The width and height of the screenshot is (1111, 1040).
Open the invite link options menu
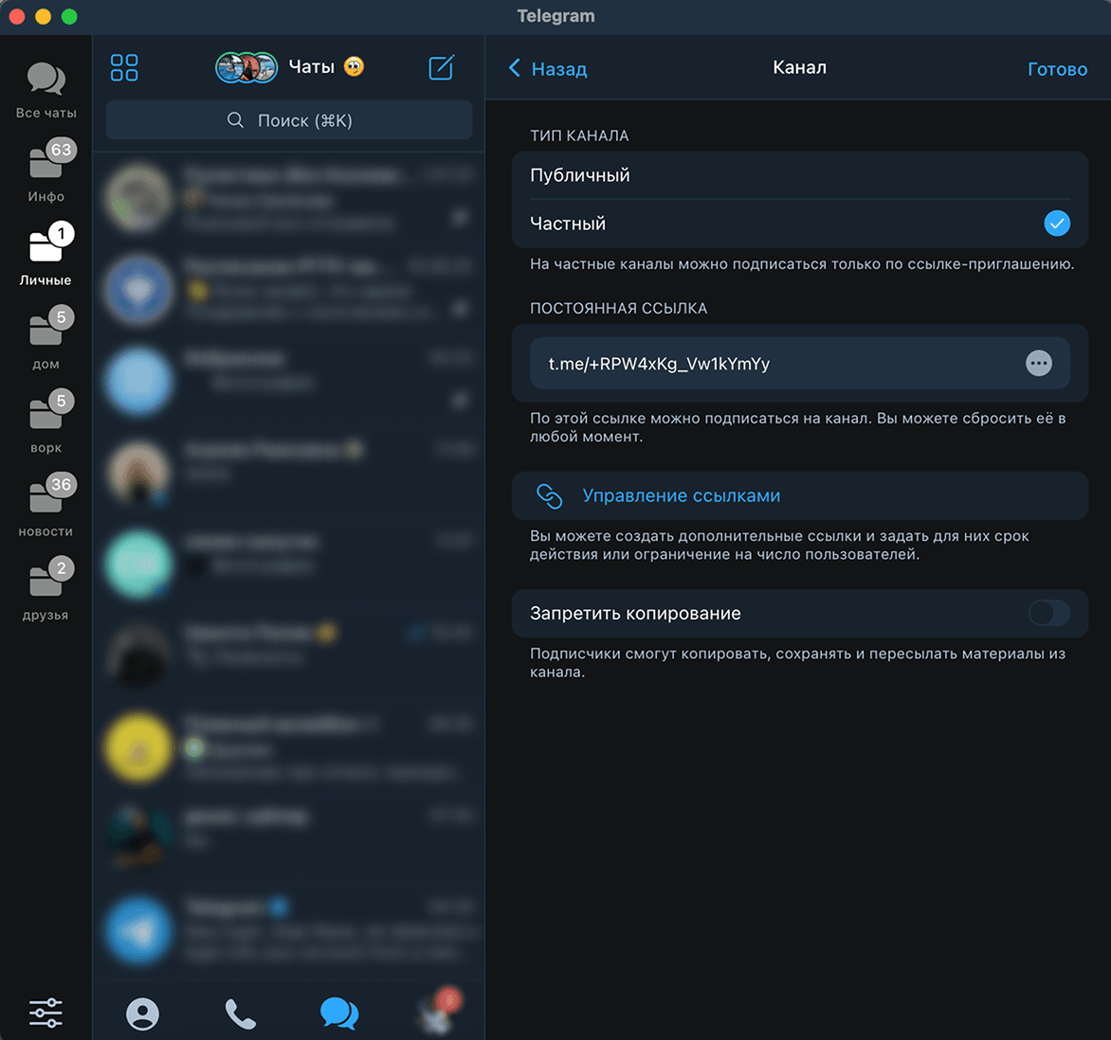(x=1039, y=363)
